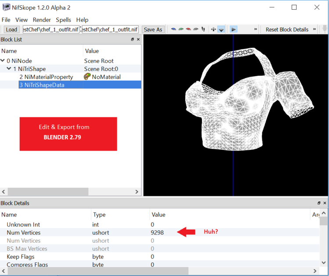Image resolution: width=329 pixels, height=276 pixels.
Task: Expand overflow chevron after Reset Block Details
Action: pos(315,29)
